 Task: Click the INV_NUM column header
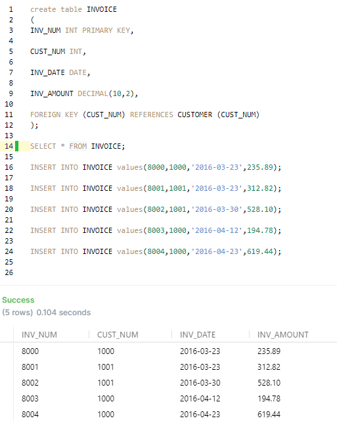coord(39,334)
